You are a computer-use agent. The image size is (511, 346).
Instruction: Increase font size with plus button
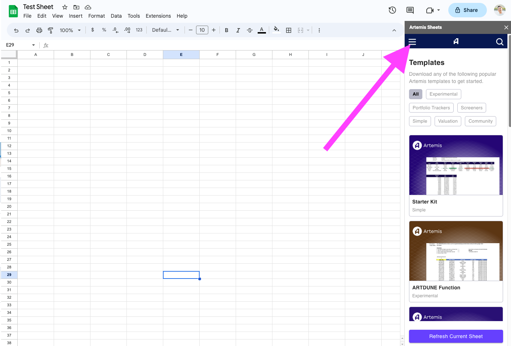pos(214,30)
